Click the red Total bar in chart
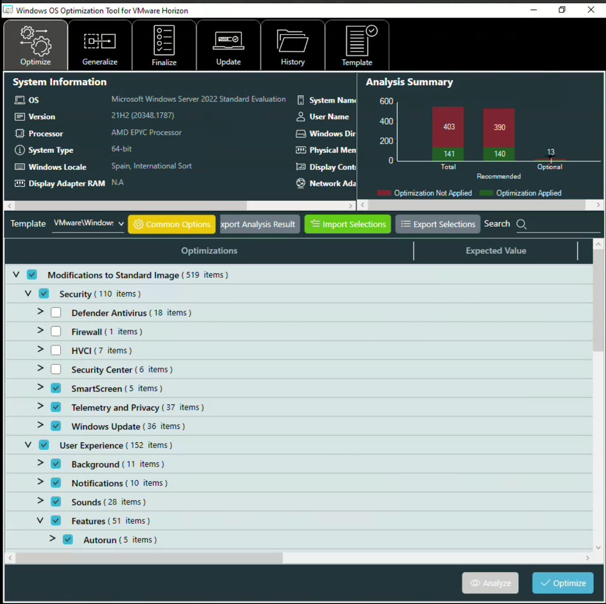Image resolution: width=606 pixels, height=604 pixels. [x=448, y=127]
